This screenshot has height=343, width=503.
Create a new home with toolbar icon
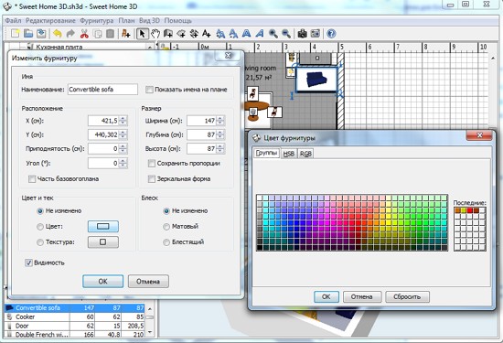click(x=15, y=33)
